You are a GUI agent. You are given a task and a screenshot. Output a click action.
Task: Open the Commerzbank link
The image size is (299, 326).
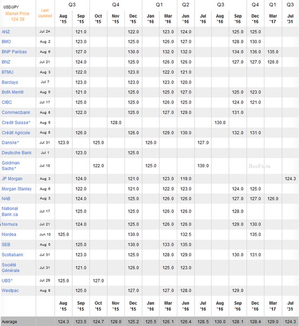[x=16, y=112]
